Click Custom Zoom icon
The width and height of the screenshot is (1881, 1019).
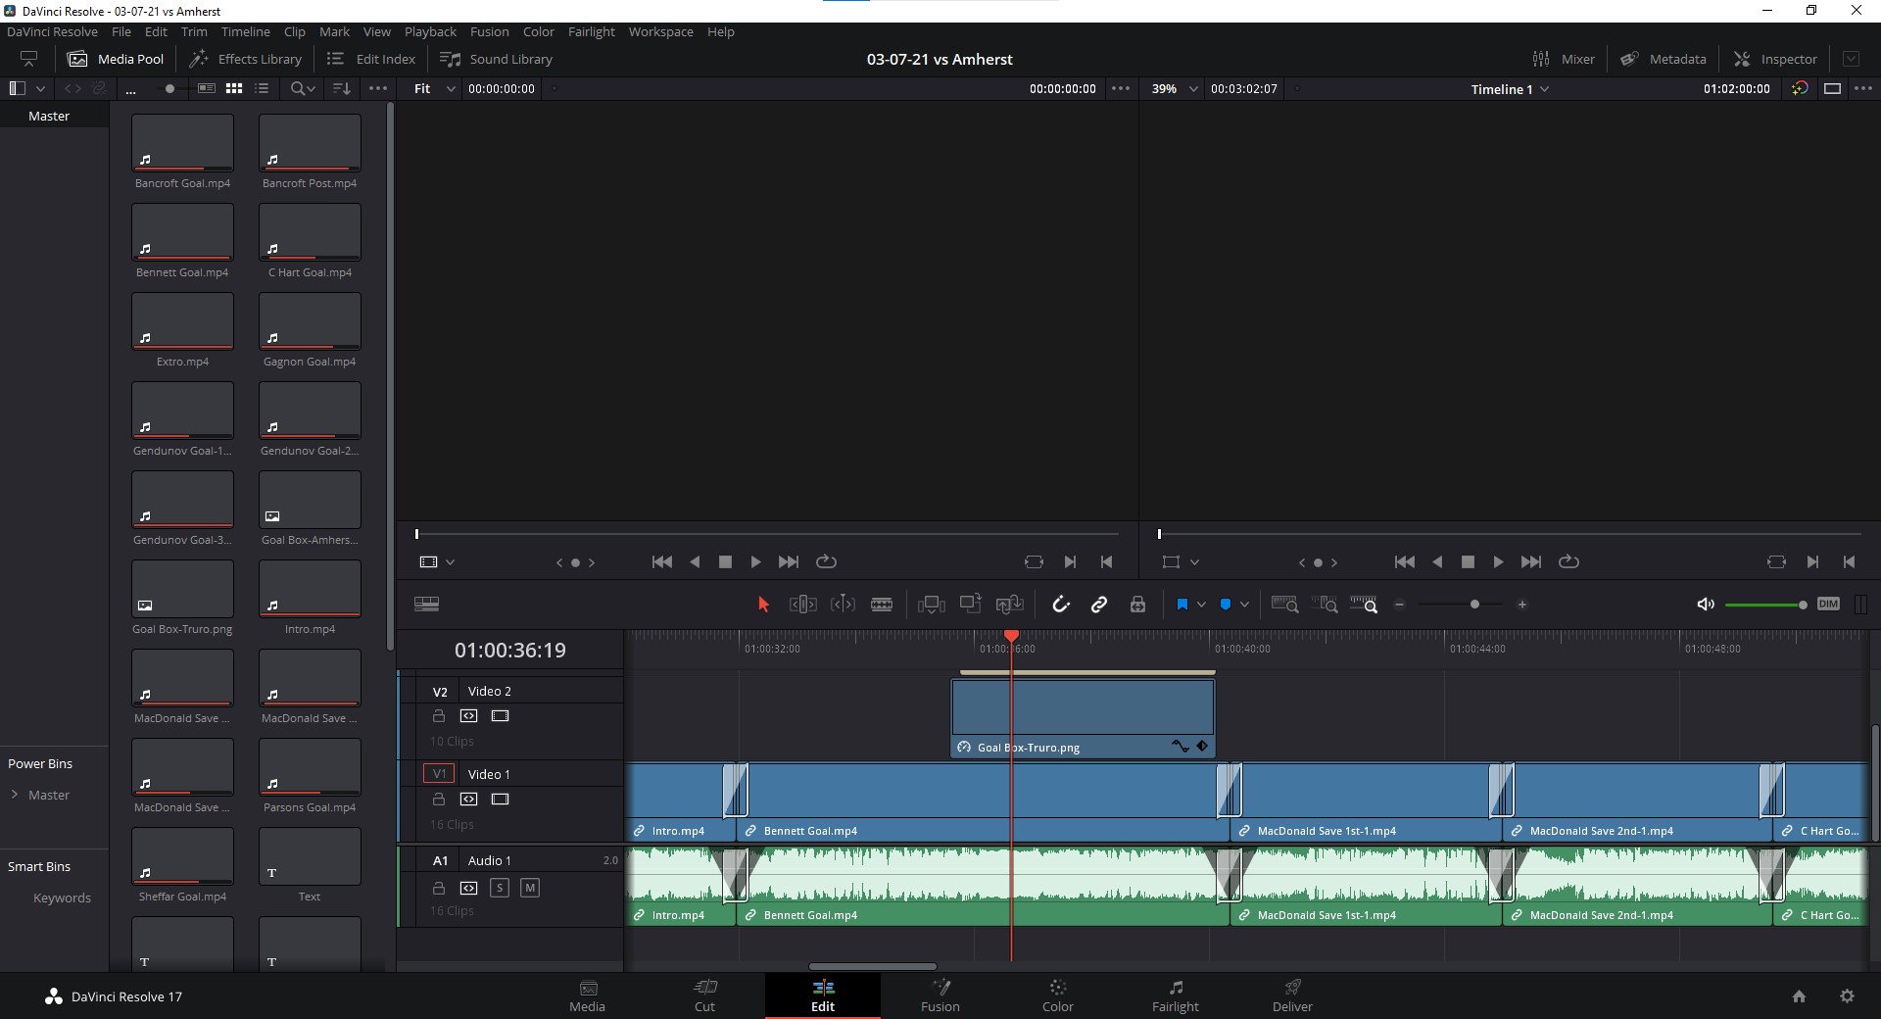pos(1364,605)
